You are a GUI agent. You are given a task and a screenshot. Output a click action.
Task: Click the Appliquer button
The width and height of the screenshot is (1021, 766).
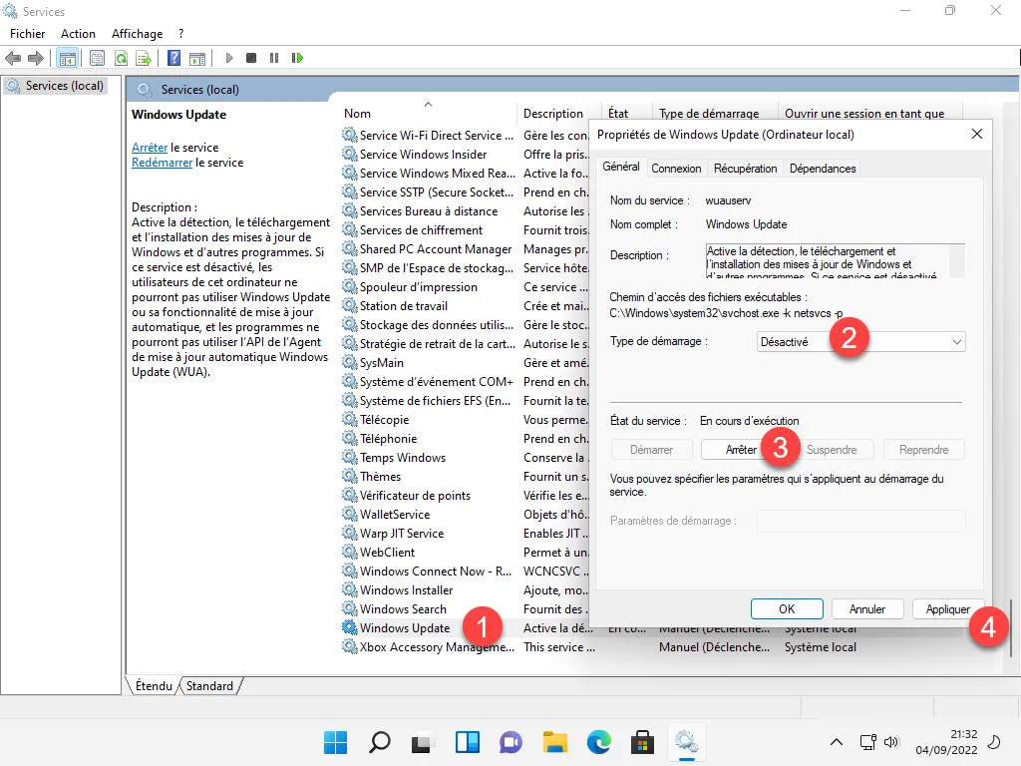point(947,608)
